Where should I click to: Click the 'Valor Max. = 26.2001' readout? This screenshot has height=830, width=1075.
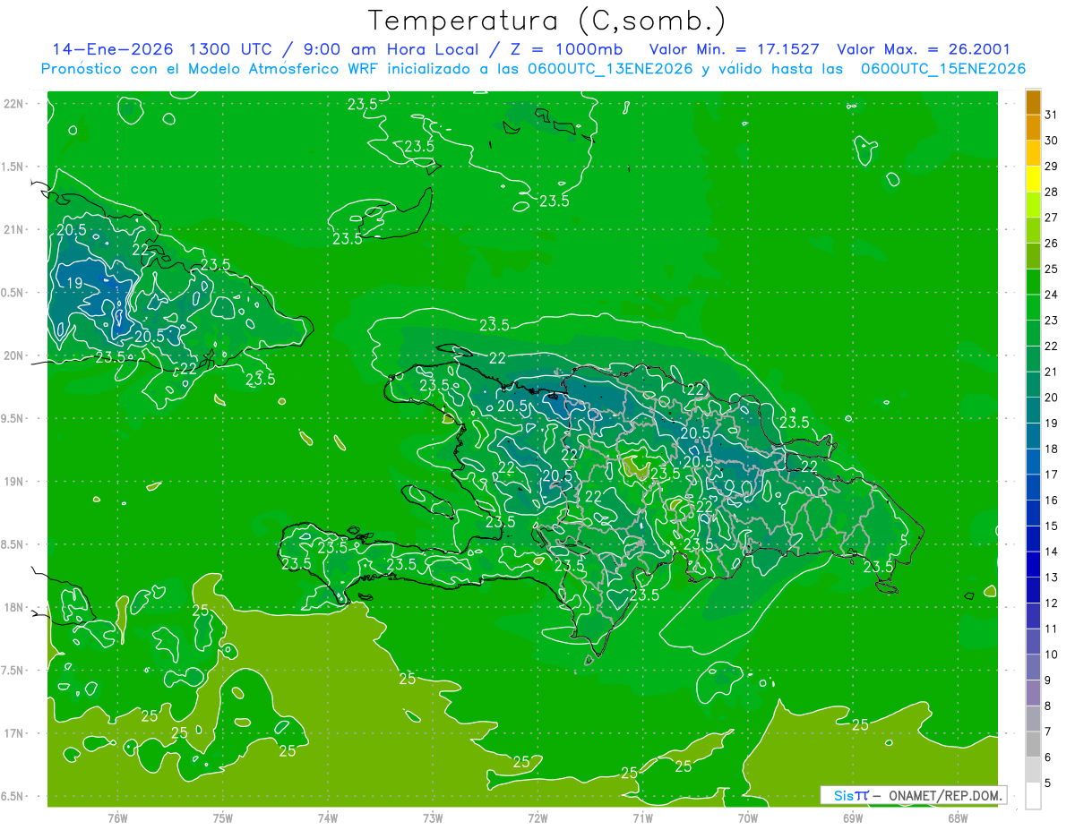pyautogui.click(x=923, y=49)
